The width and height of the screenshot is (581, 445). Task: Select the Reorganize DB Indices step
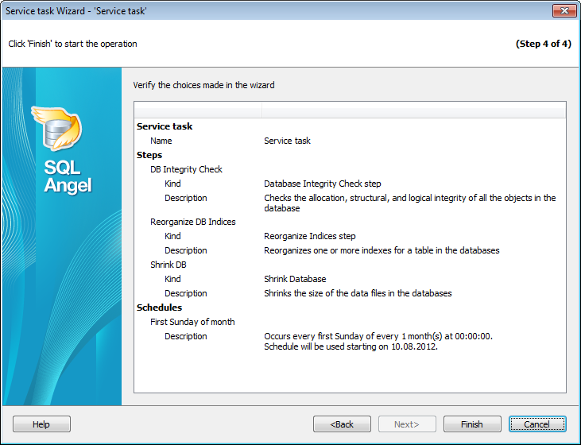[350, 222]
